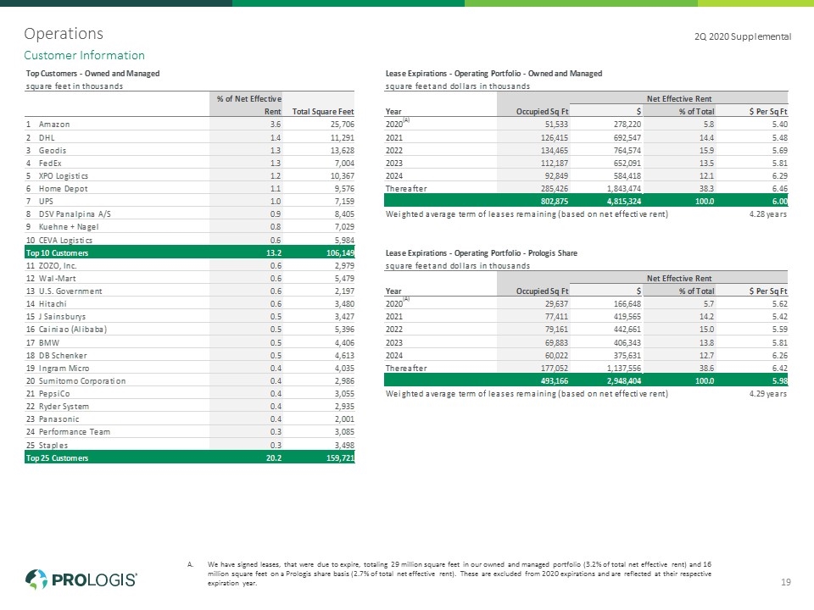Viewport: 814px width, 610px height.
Task: Select DSV Panalpina A/S row
Action: coord(189,213)
